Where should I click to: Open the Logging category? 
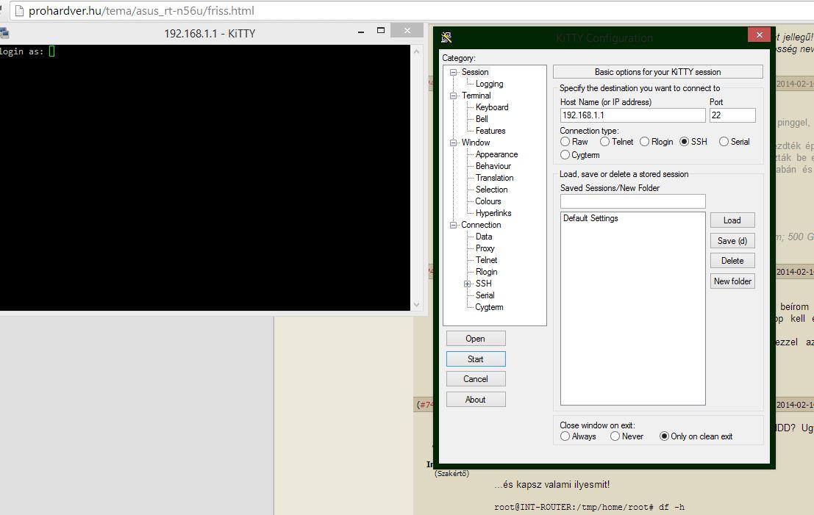(489, 84)
